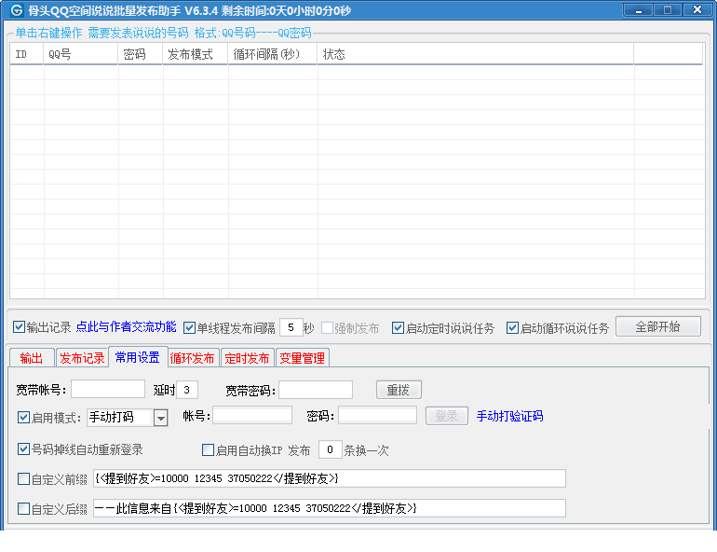Close the window

click(697, 10)
